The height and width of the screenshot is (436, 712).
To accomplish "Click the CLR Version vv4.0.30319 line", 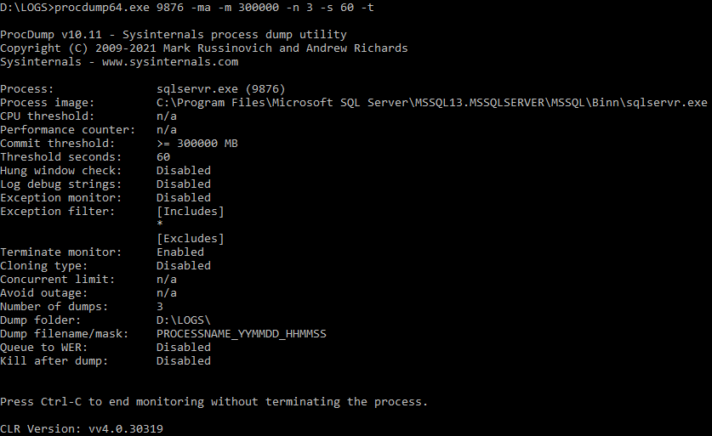I will (x=82, y=429).
